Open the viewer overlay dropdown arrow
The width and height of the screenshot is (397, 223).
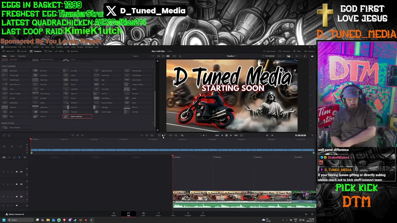(292, 56)
